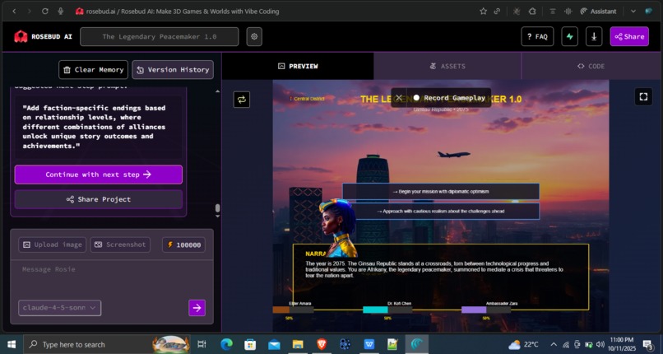The width and height of the screenshot is (663, 354).
Task: Open Microsoft Edge from taskbar
Action: tap(227, 344)
